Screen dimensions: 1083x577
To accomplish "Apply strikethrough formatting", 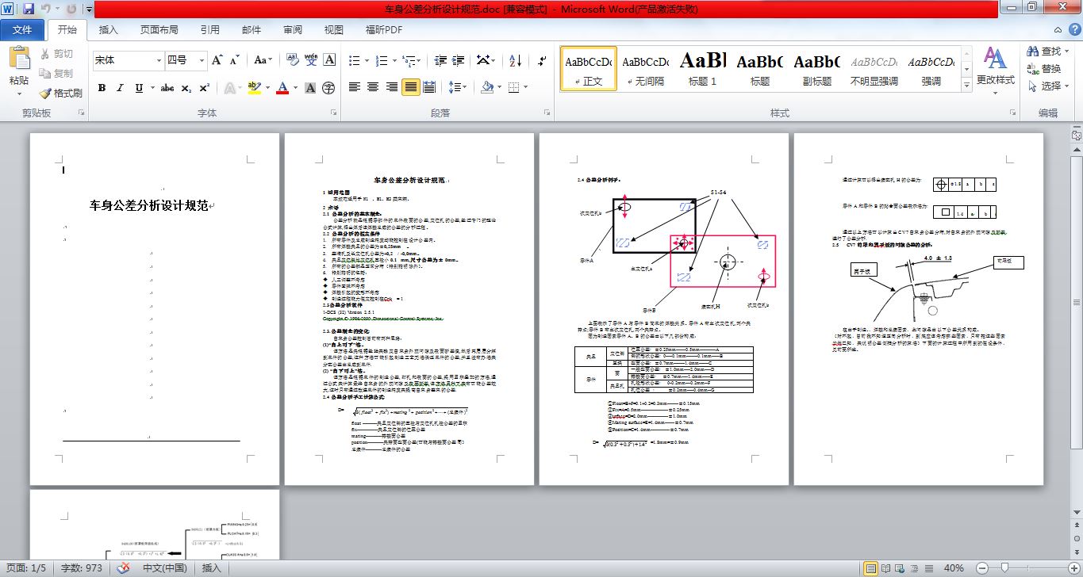I will 167,88.
